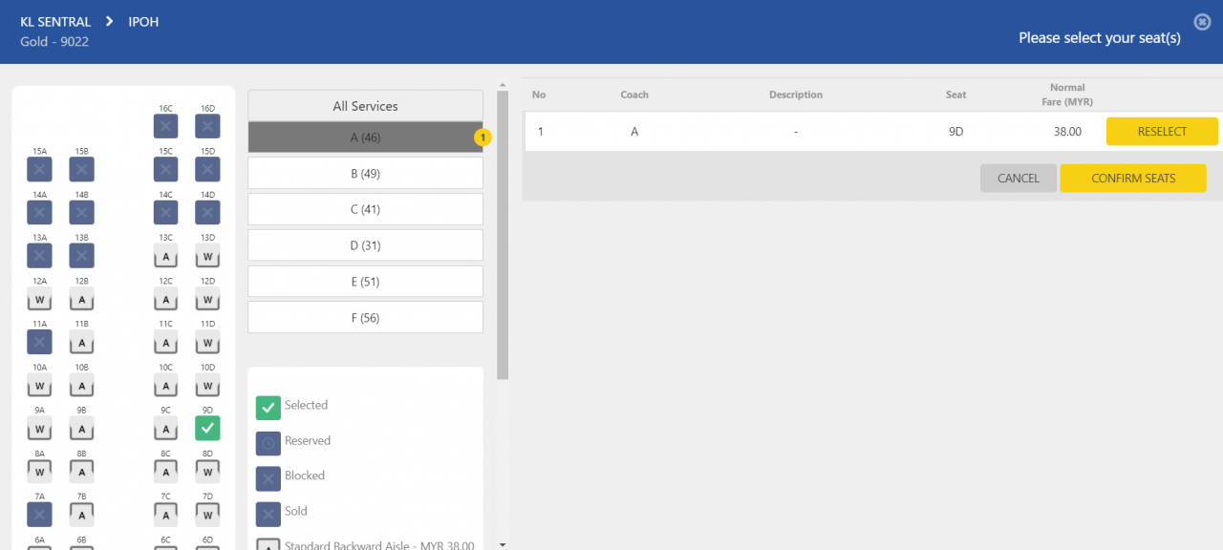Close the seat selection dialog
This screenshot has width=1223, height=550.
[x=1202, y=22]
